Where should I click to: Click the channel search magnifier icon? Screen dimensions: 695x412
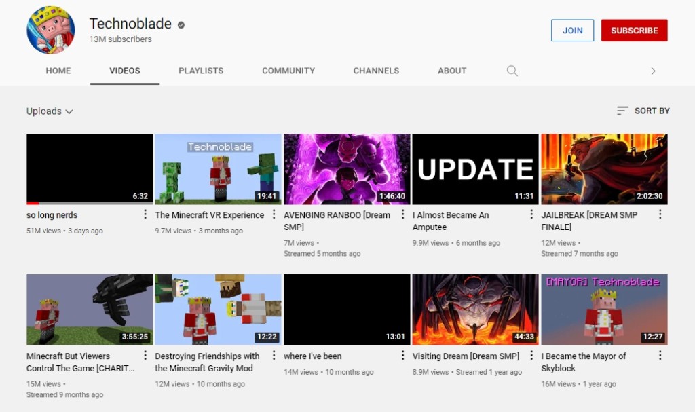[x=512, y=71]
